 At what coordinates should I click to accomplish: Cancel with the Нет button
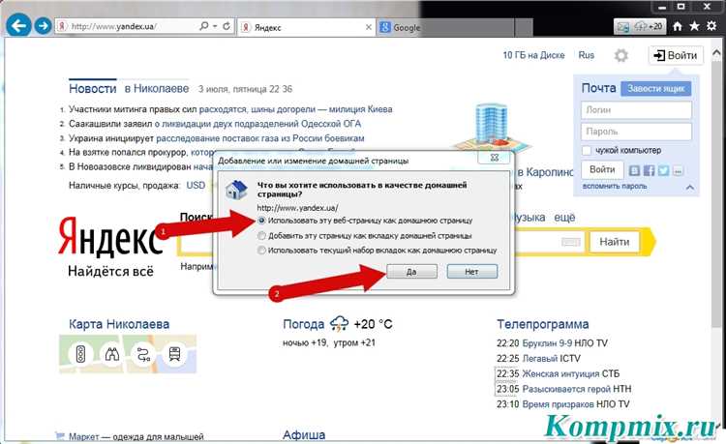tap(471, 272)
